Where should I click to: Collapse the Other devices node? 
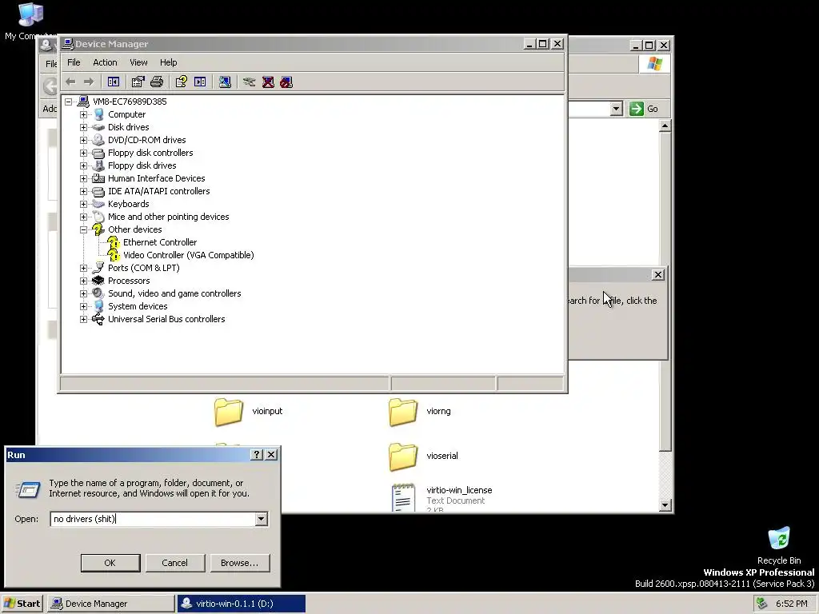pyautogui.click(x=83, y=229)
